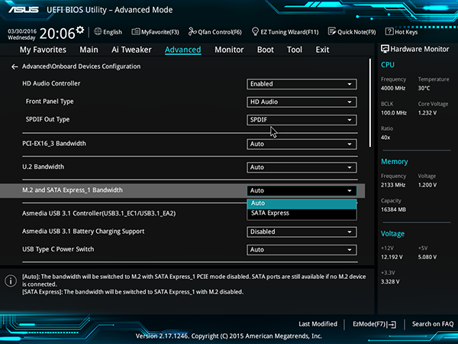Click the memory Capacity value 16384 MB
The width and height of the screenshot is (458, 344).
pos(393,209)
